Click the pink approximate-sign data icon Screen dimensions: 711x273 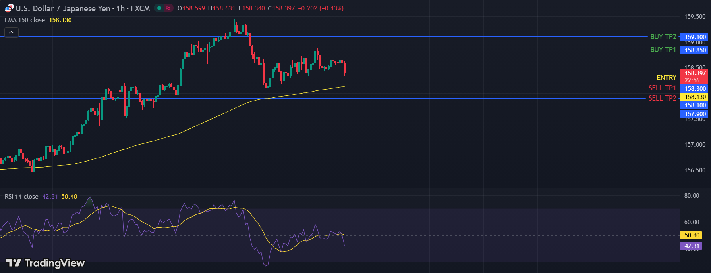point(168,8)
